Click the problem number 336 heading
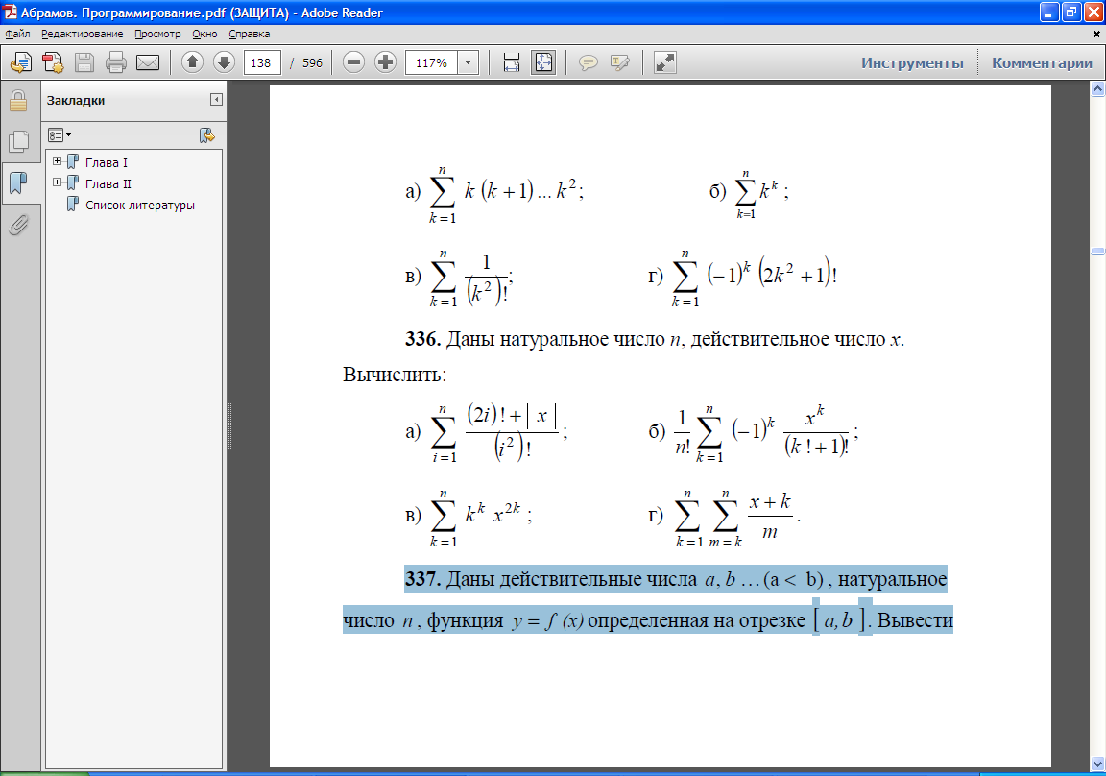Viewport: 1106px width, 776px height. [422, 339]
